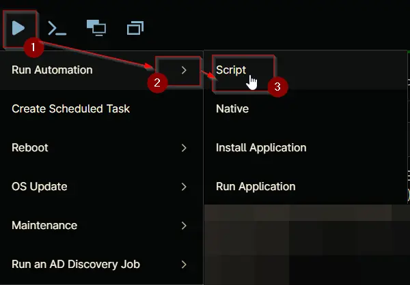Viewport: 410px width, 285px height.
Task: Open the Run Automation menu item
Action: click(x=101, y=70)
